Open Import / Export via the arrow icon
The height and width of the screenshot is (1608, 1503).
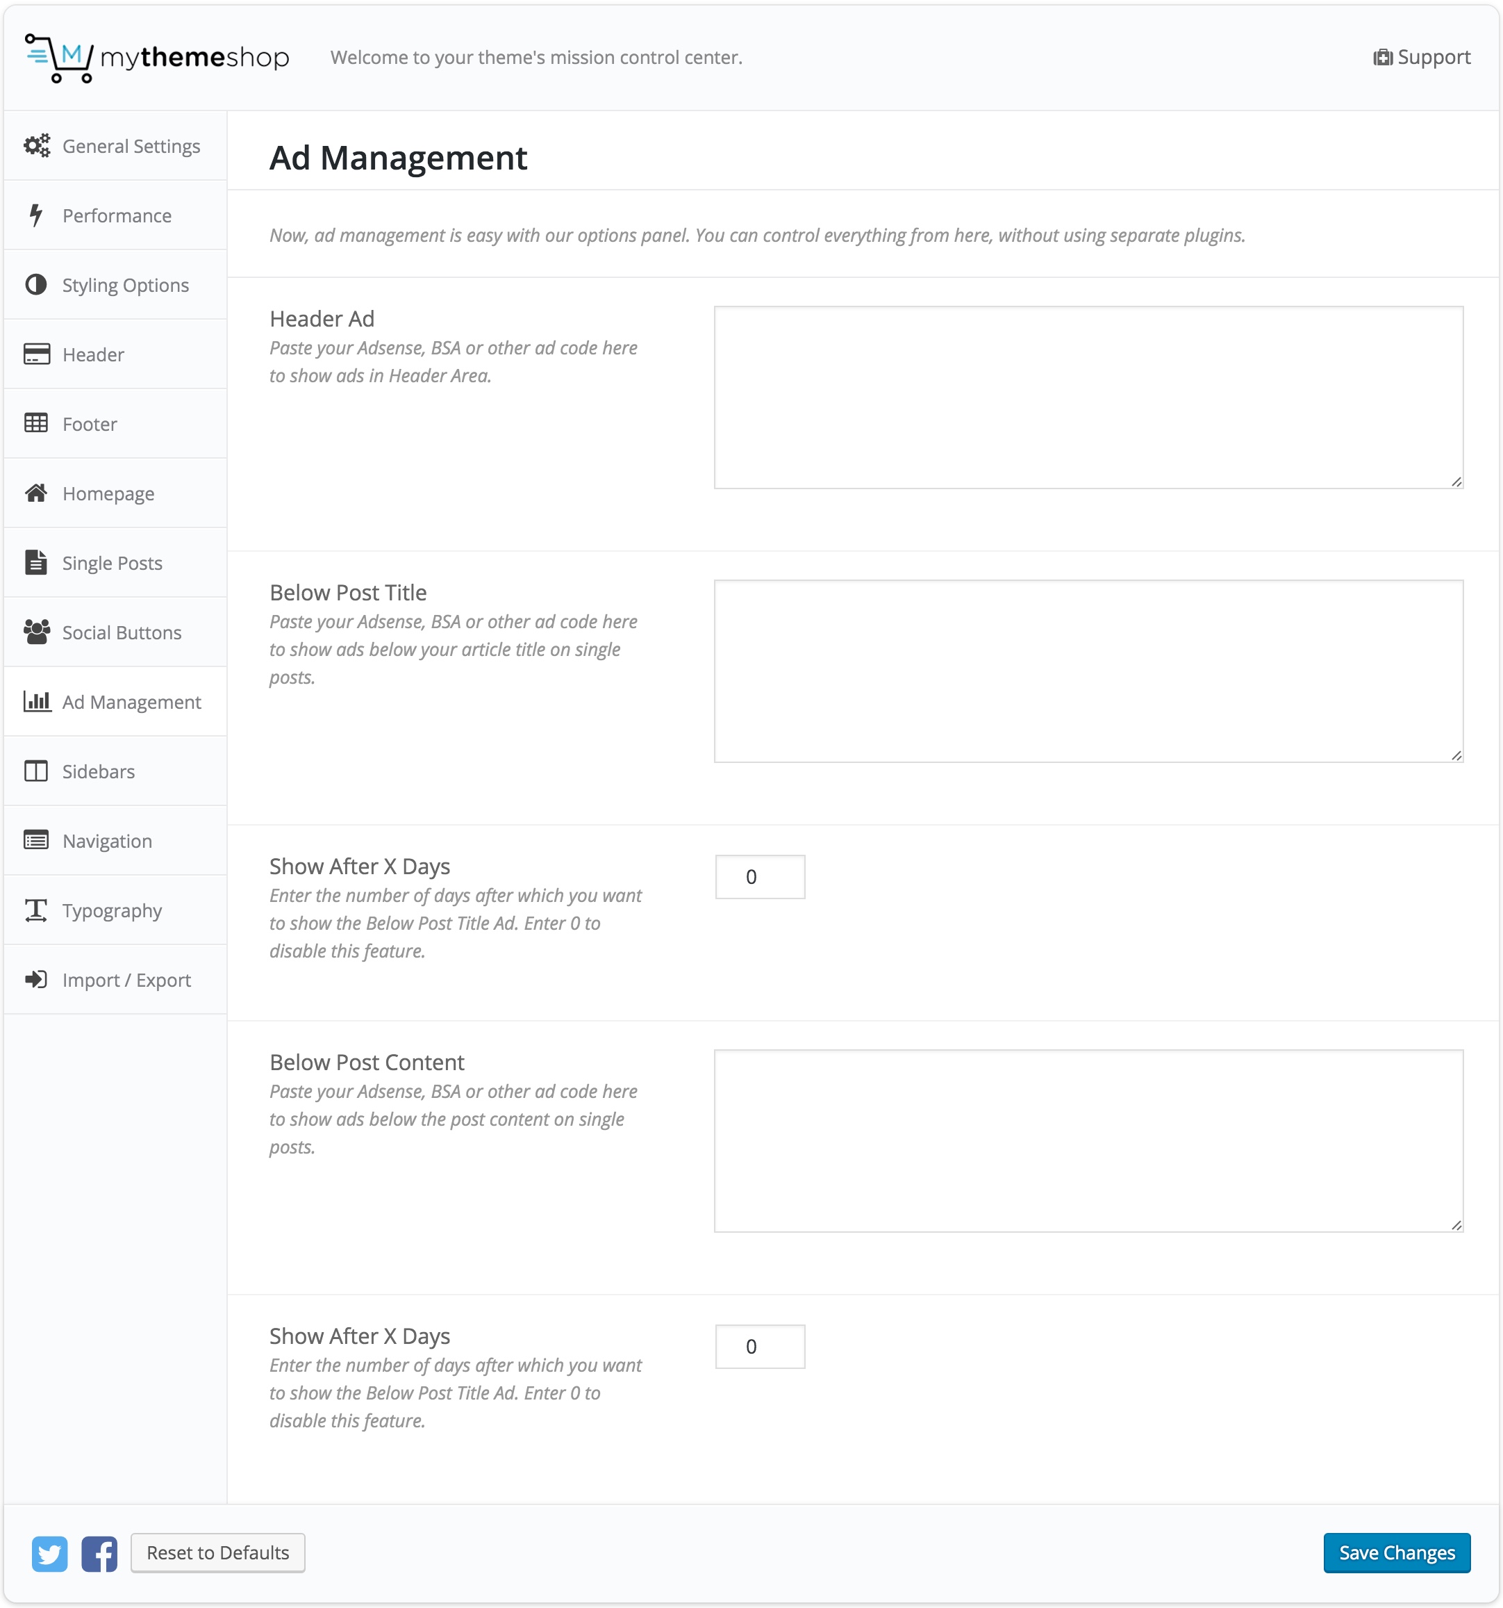35,980
